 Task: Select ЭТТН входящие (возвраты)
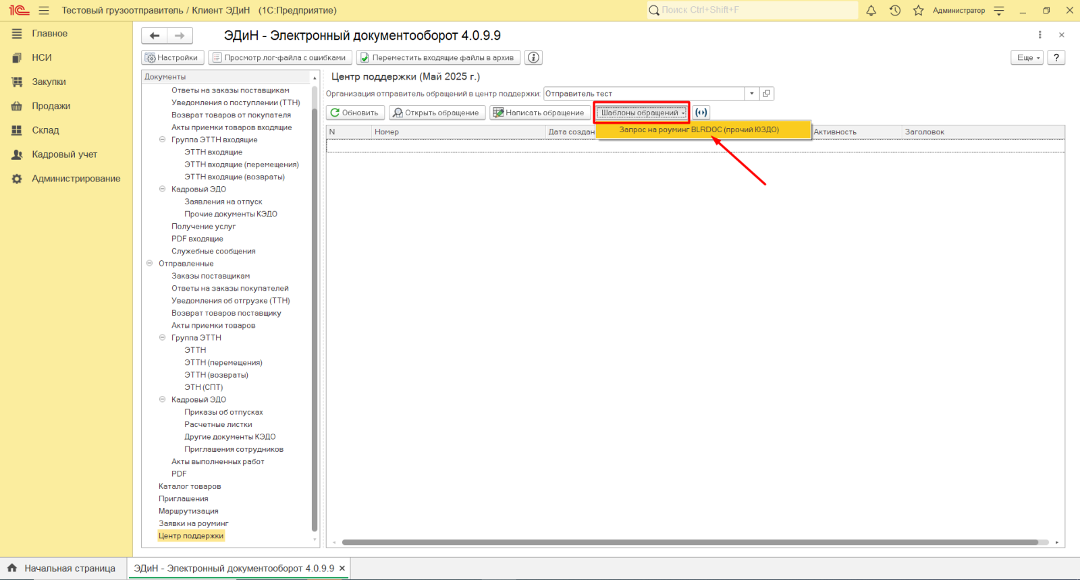234,177
